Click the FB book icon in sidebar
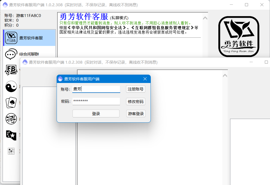Screen dimensions: 270x185 [11, 70]
